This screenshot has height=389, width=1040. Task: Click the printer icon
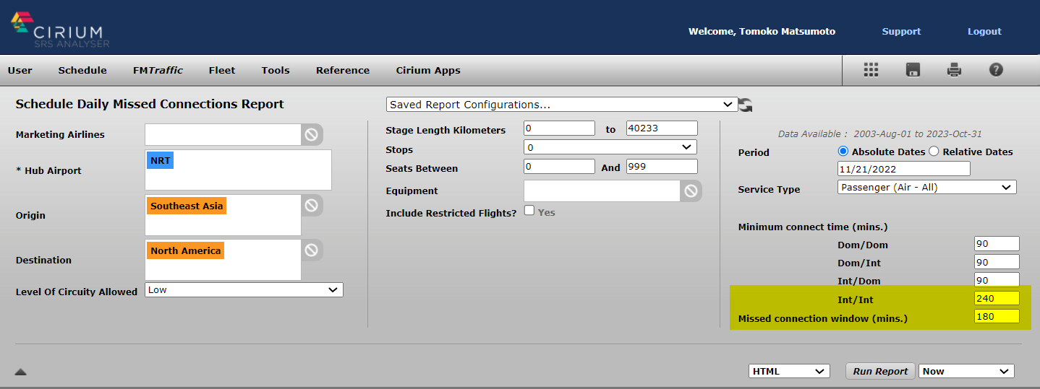click(x=955, y=70)
